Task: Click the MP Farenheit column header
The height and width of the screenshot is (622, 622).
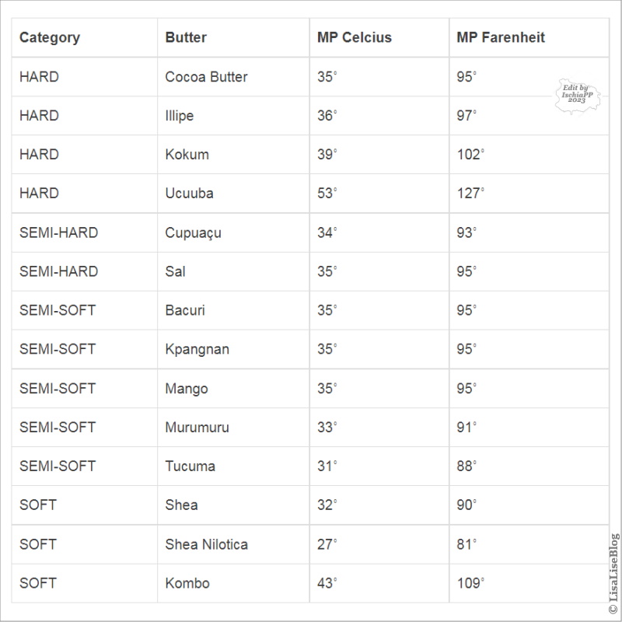Action: pyautogui.click(x=501, y=37)
